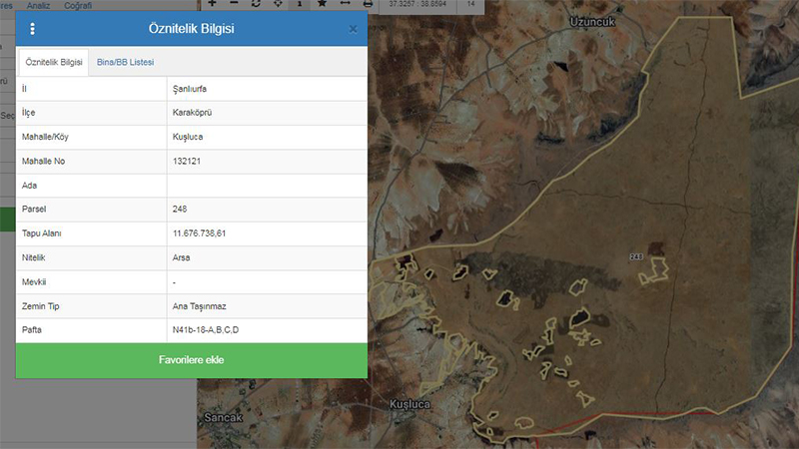Click parcel label 248 on the map
The width and height of the screenshot is (799, 449).
(x=635, y=257)
